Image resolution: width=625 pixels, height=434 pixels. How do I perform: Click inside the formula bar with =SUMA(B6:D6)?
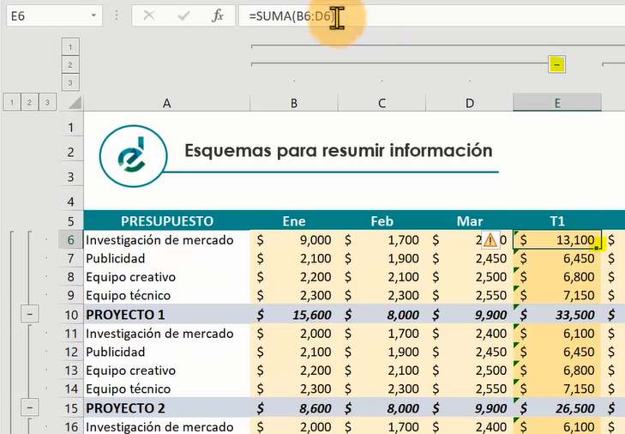coord(432,16)
